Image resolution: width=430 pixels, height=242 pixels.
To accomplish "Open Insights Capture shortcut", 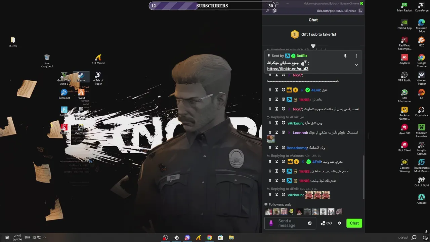I will [x=422, y=148].
